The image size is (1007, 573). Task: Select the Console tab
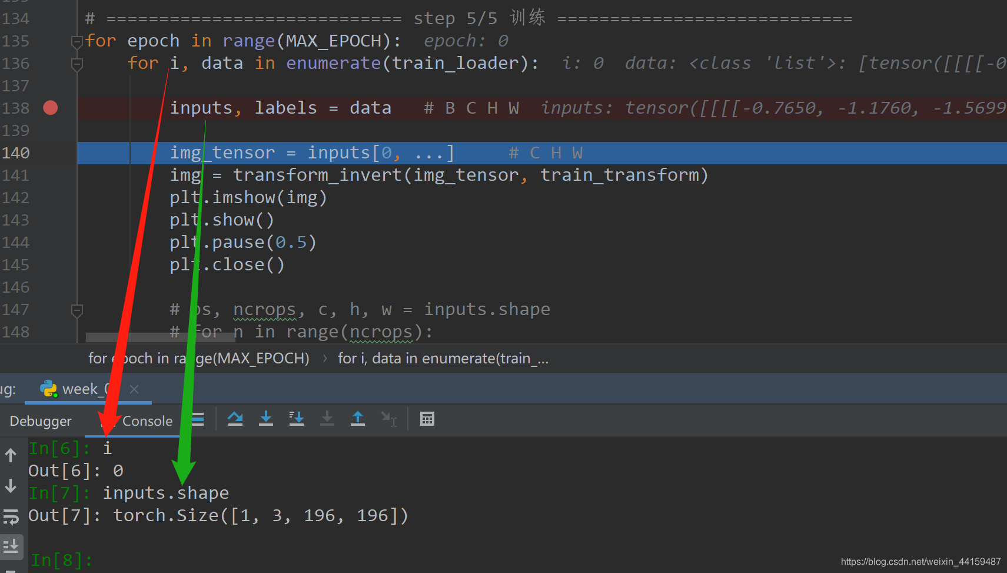pos(147,421)
